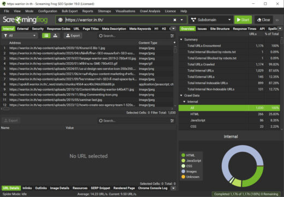Open lower search filter settings icon
Screen dimensions: 284x197
click(x=172, y=121)
